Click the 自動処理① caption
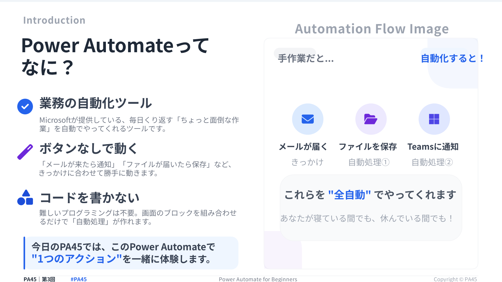Viewport: 502px width, 282px height. 369,162
